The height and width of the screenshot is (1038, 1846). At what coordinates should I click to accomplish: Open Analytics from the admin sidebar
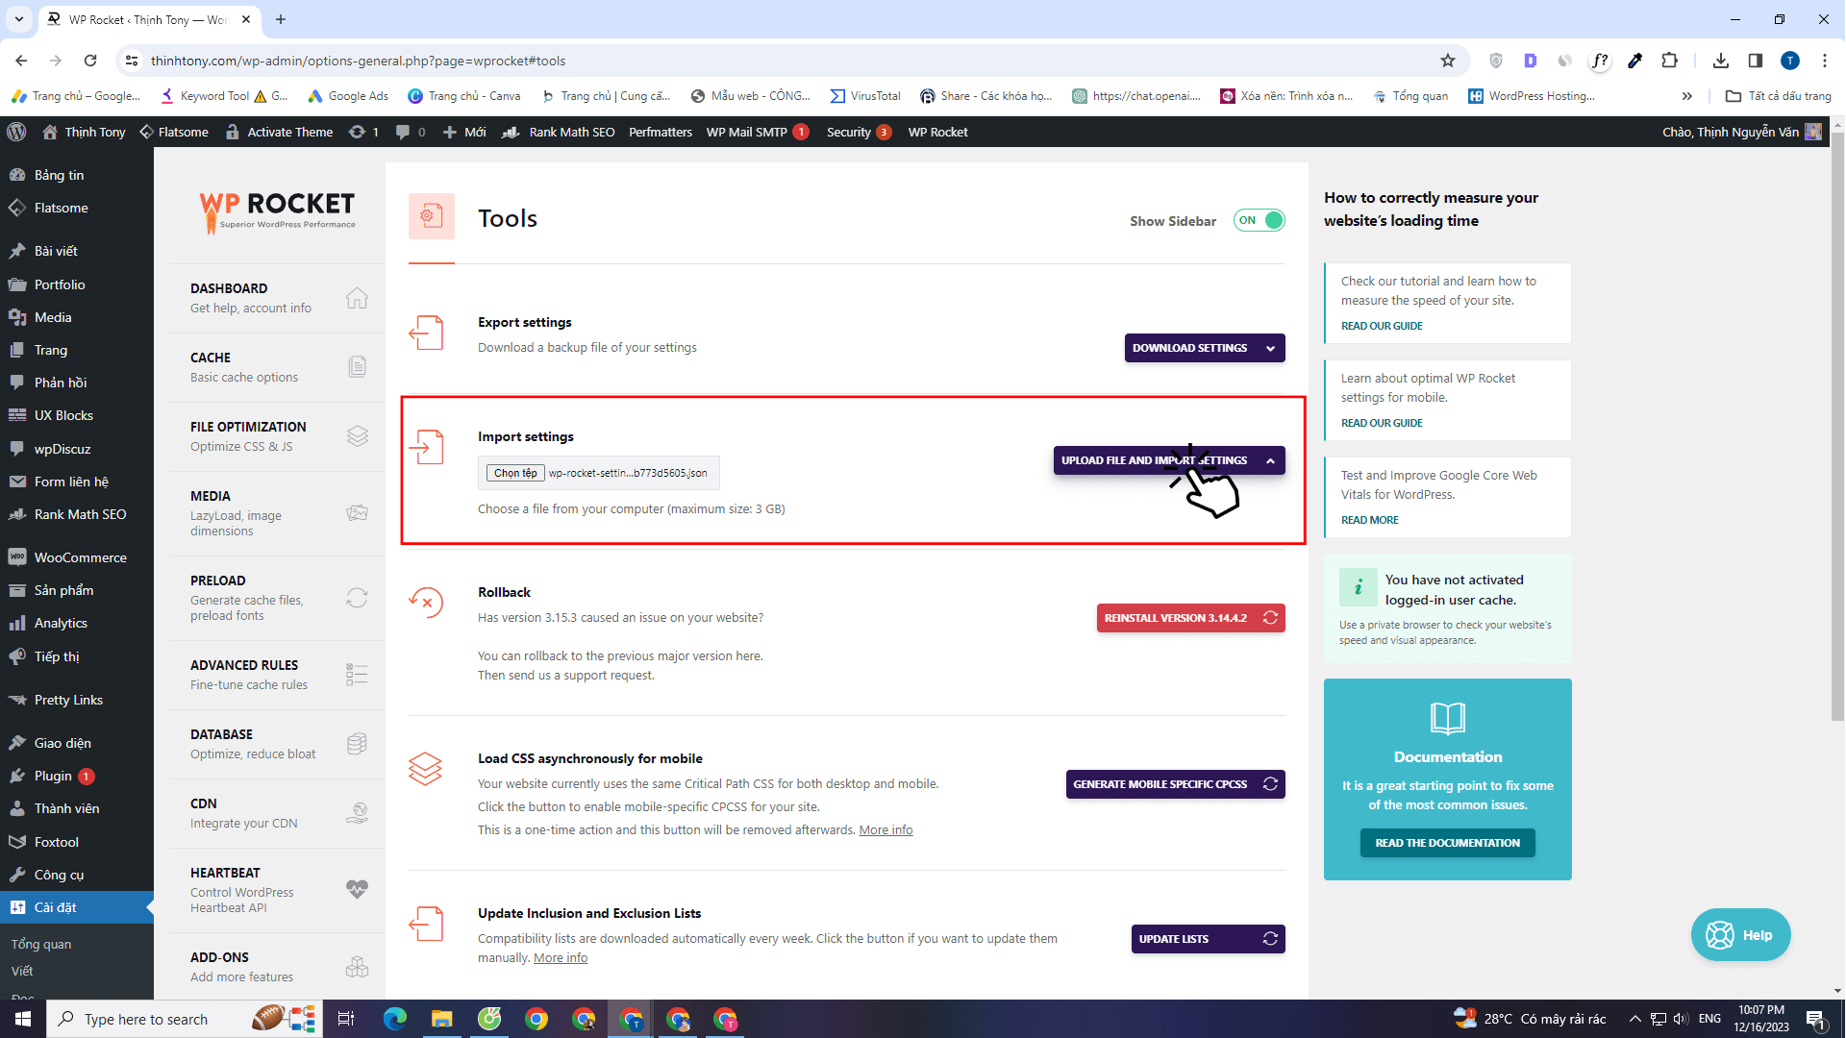coord(60,623)
